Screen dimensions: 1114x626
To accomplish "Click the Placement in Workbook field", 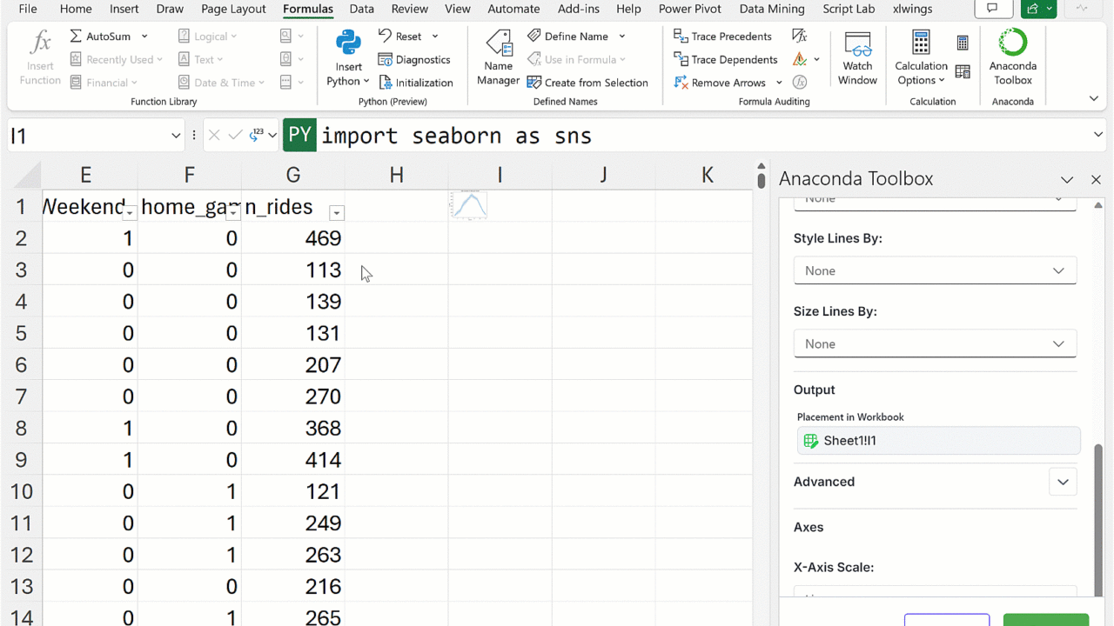I will 938,441.
